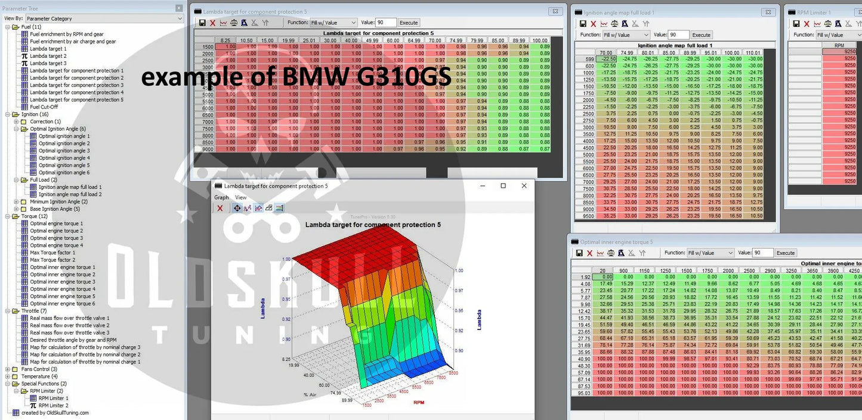Open the View By Parameter Category dropdown
862x420 pixels.
pyautogui.click(x=104, y=18)
